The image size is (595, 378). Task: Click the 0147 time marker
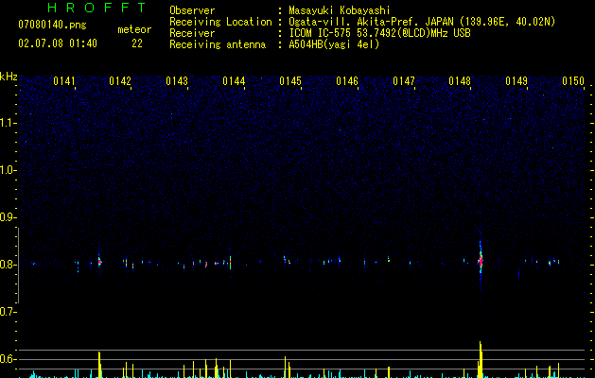tap(404, 81)
